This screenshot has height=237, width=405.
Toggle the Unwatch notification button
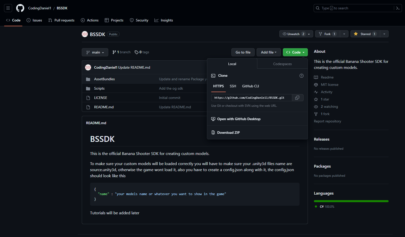(296, 34)
